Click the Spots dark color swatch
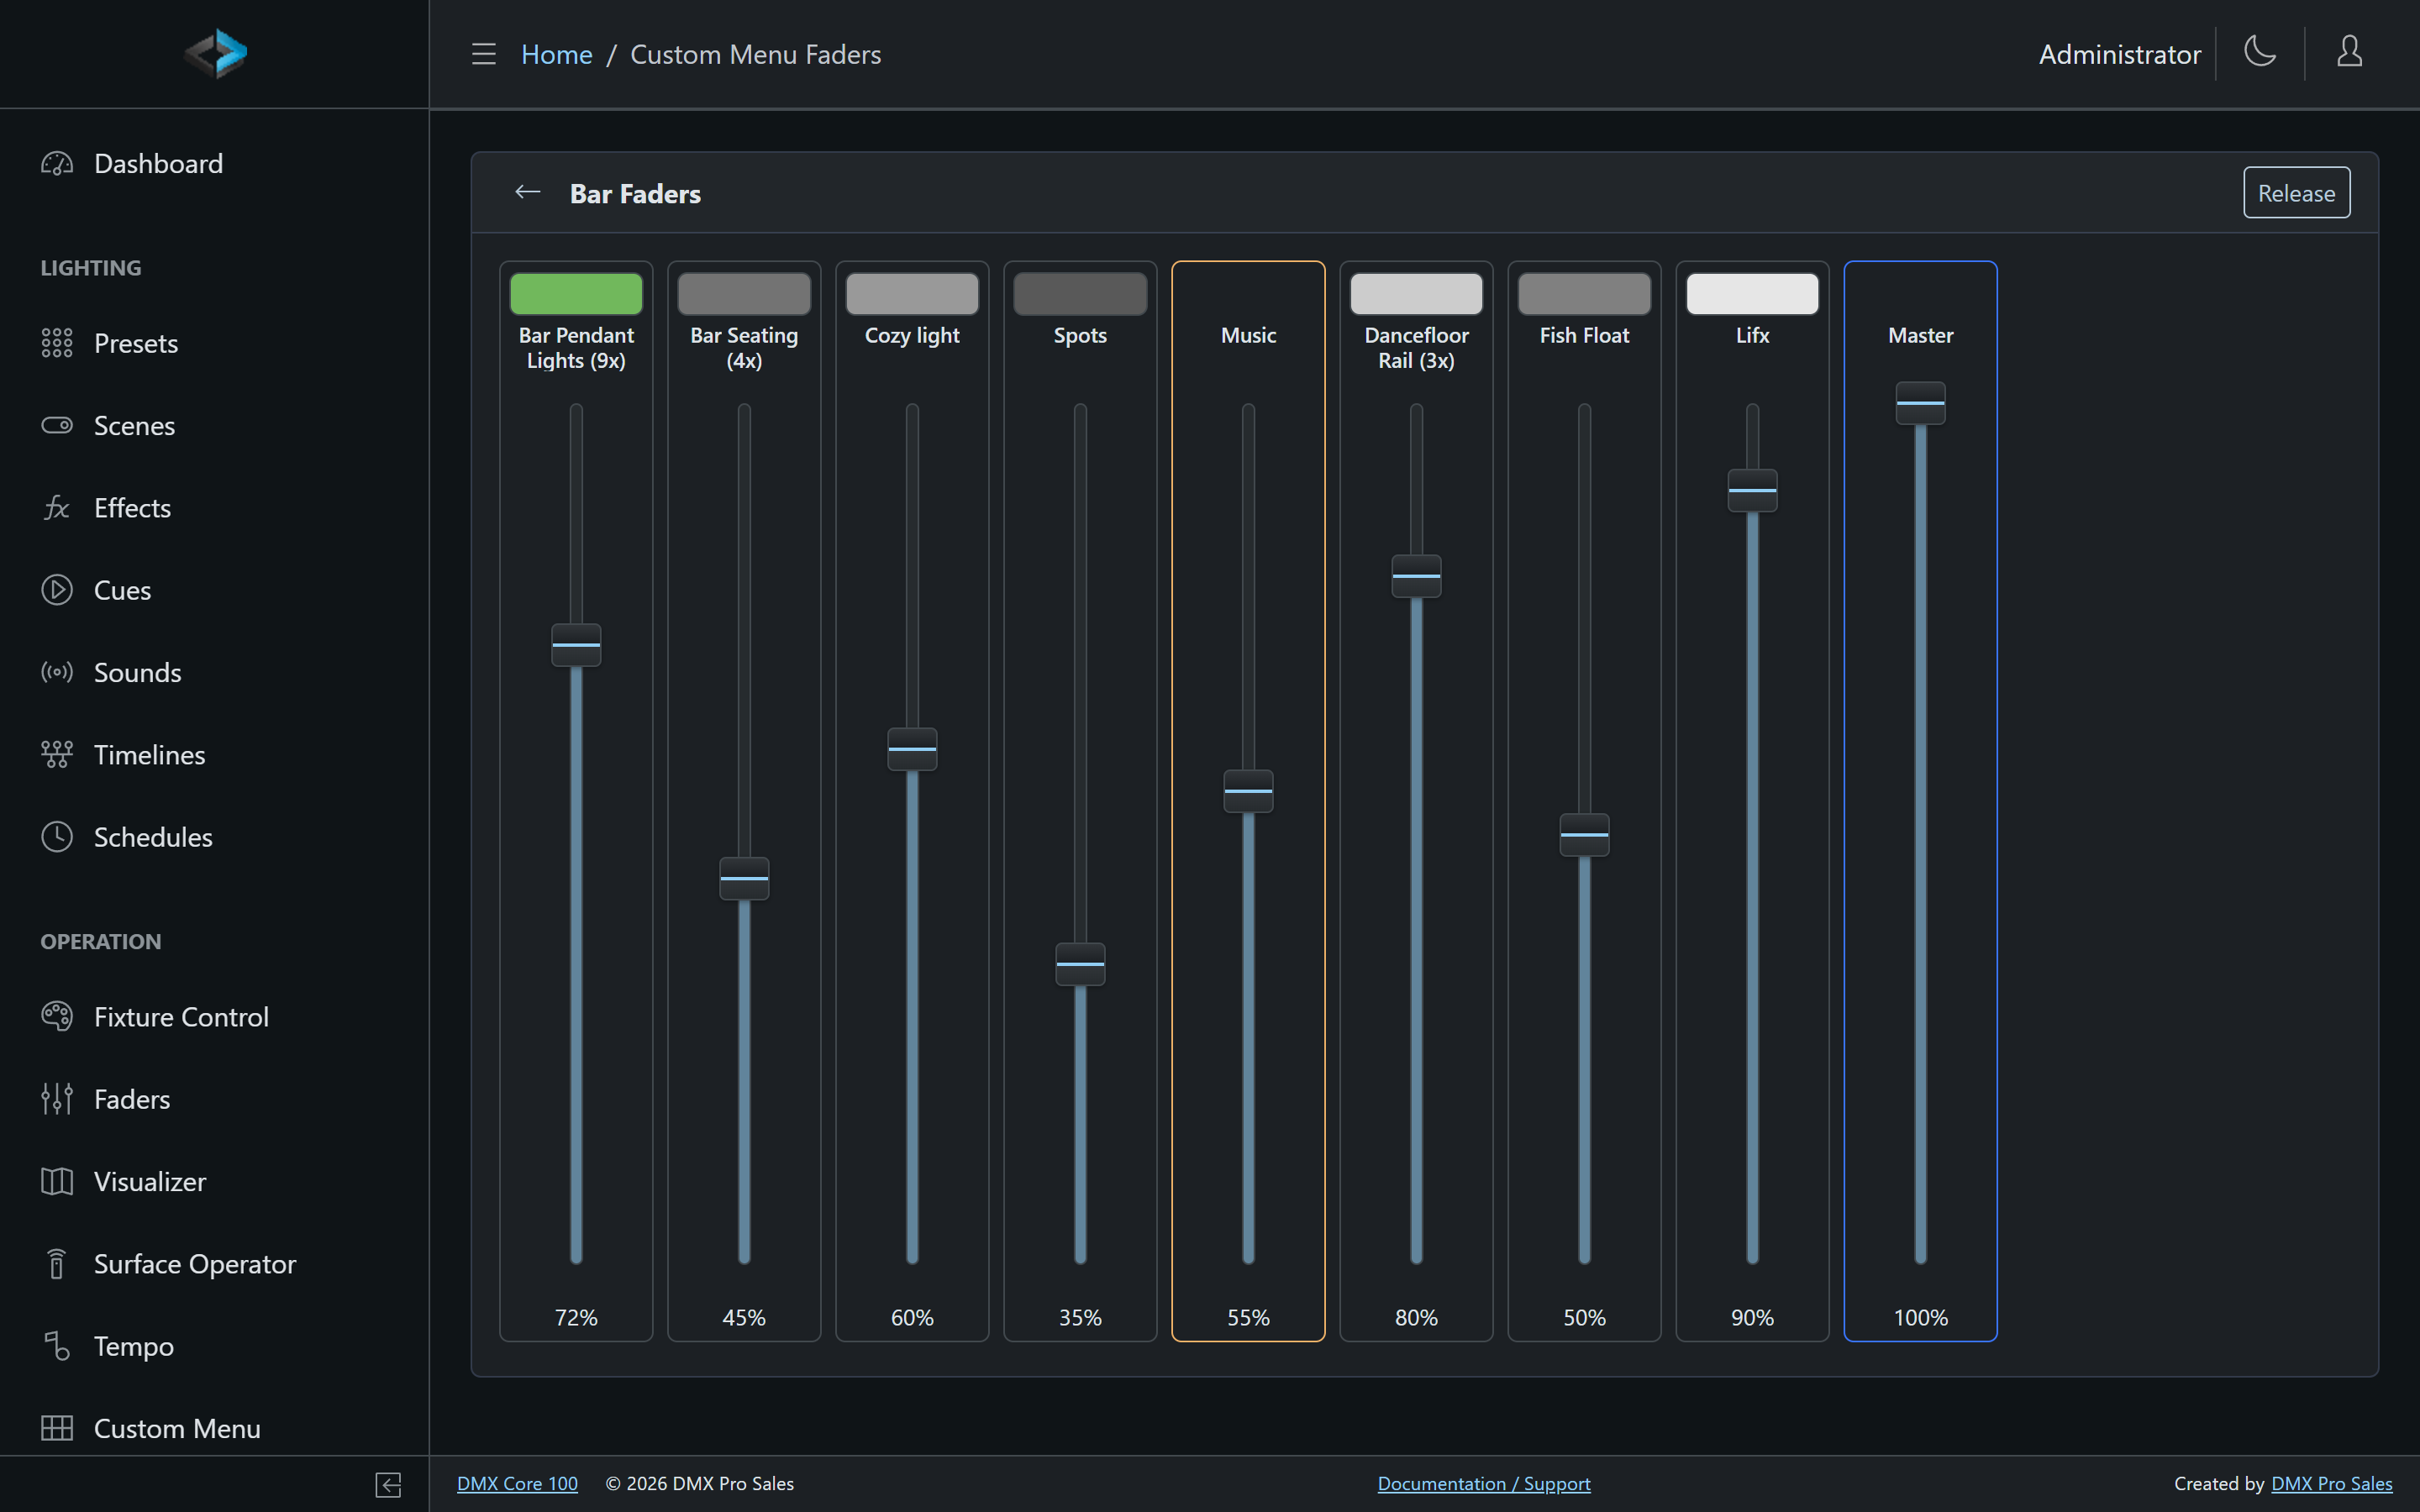Screen dimensions: 2420x1512 [x=1080, y=294]
